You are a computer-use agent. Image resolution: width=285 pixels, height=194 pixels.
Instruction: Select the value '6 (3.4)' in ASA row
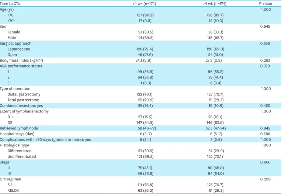pyautogui.click(x=216, y=83)
